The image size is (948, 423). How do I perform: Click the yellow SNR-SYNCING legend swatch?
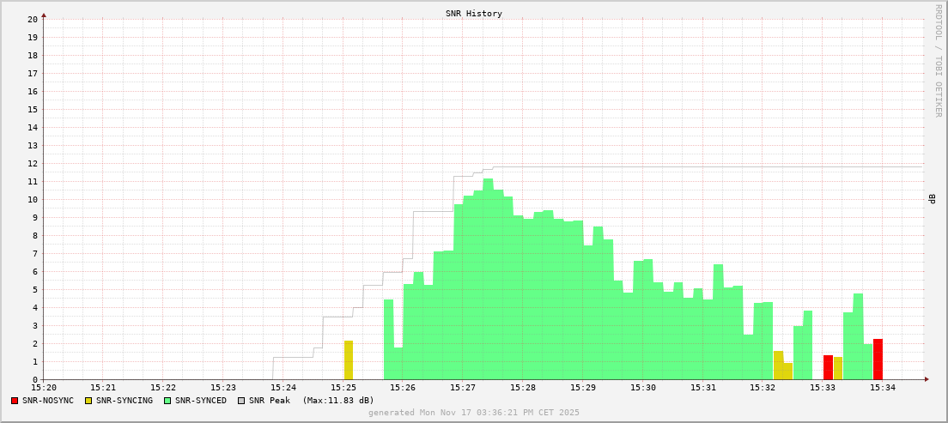(x=88, y=401)
